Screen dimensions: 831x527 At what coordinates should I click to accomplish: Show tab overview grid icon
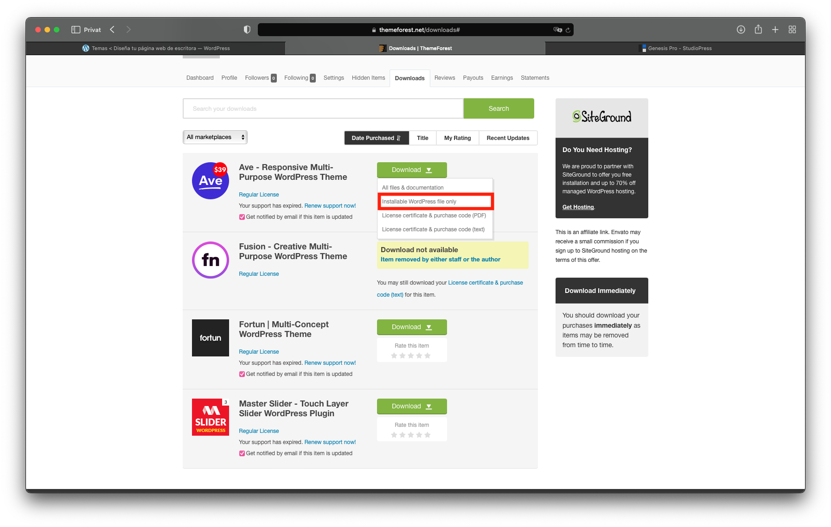click(x=793, y=30)
